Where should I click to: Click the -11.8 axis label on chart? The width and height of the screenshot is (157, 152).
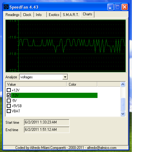[x=12, y=54]
